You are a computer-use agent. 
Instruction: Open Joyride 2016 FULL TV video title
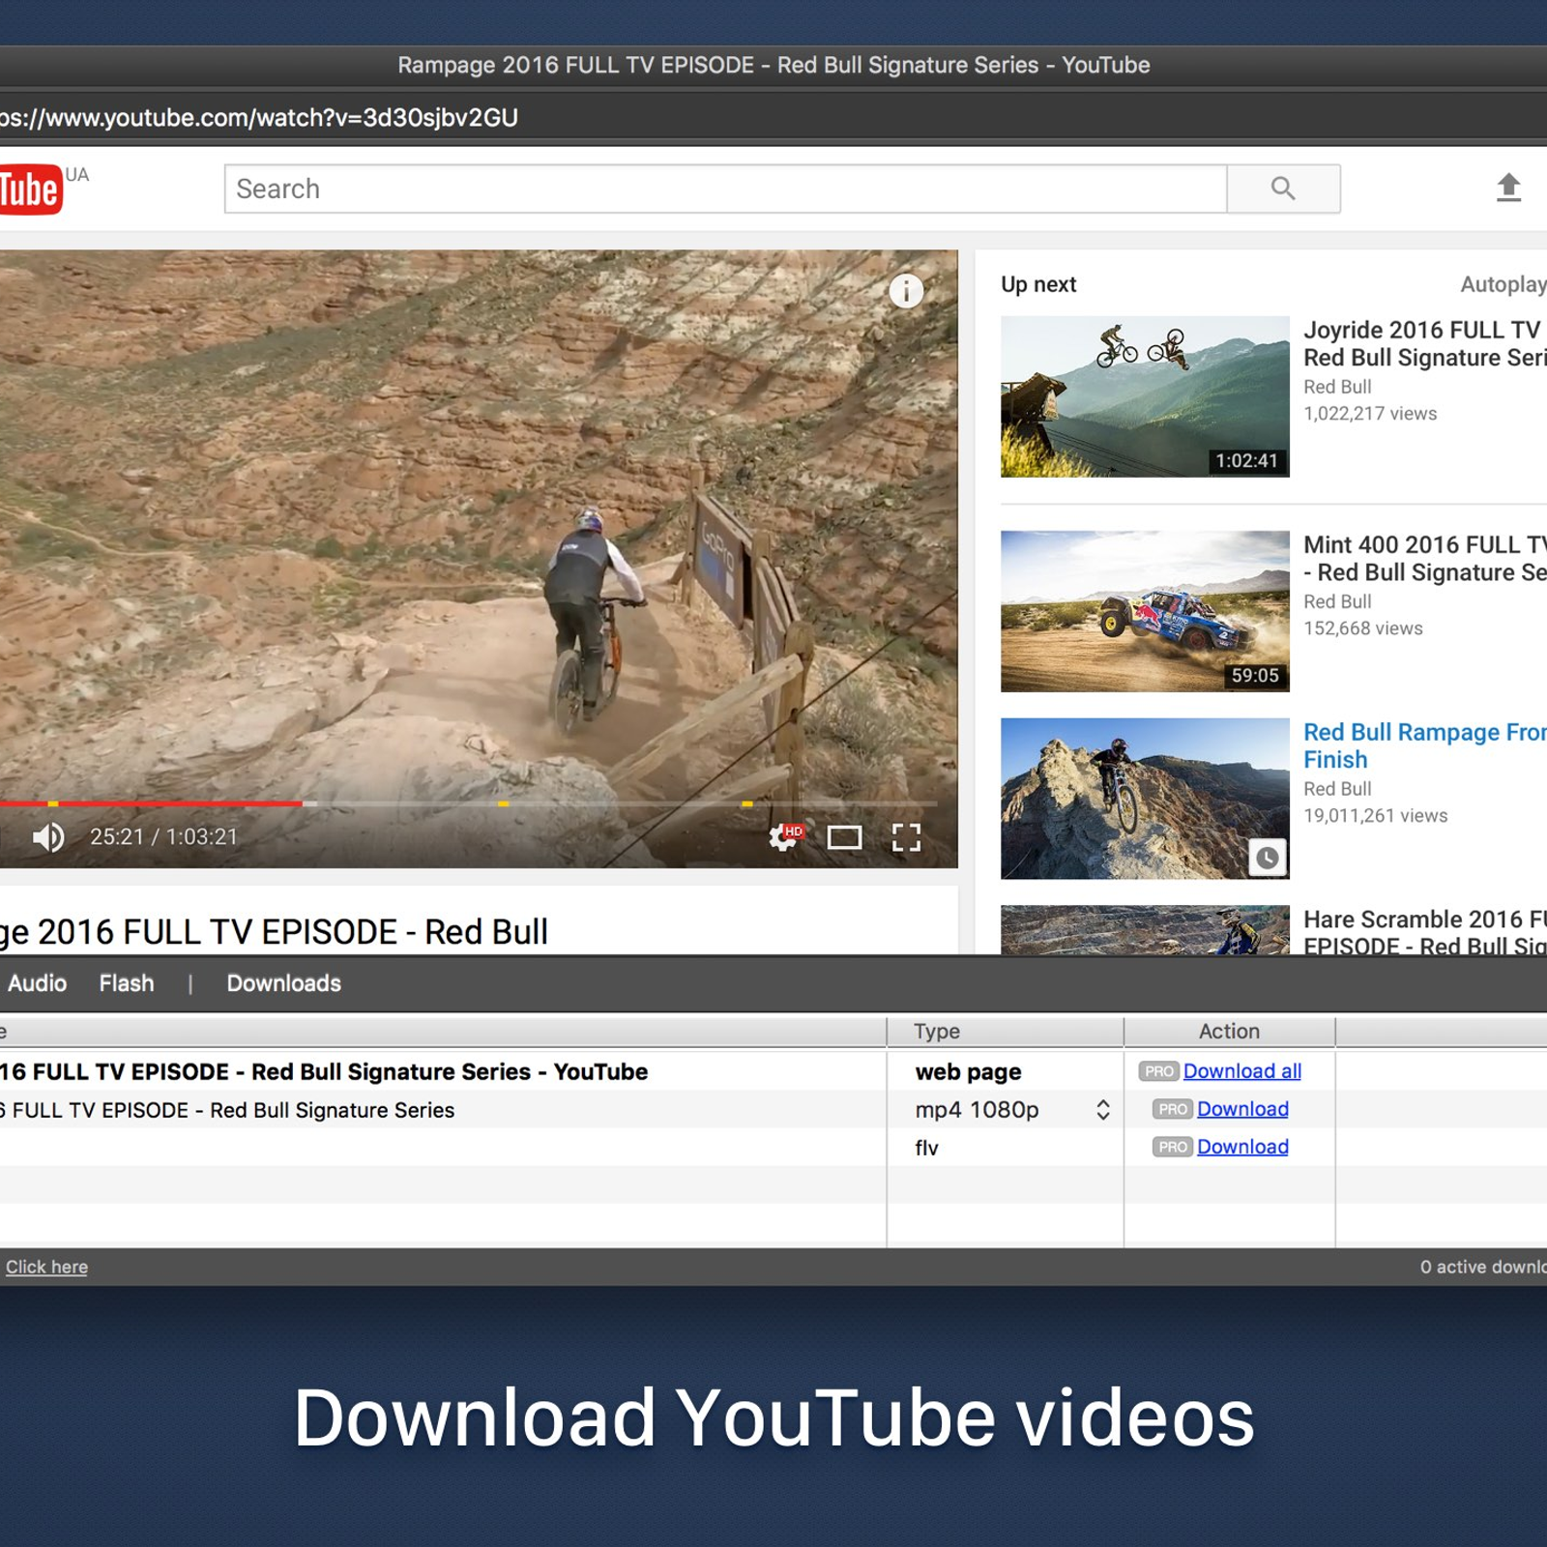(x=1425, y=343)
